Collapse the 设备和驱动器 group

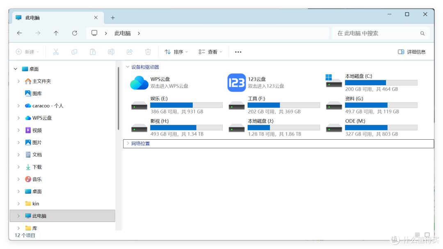(x=128, y=67)
